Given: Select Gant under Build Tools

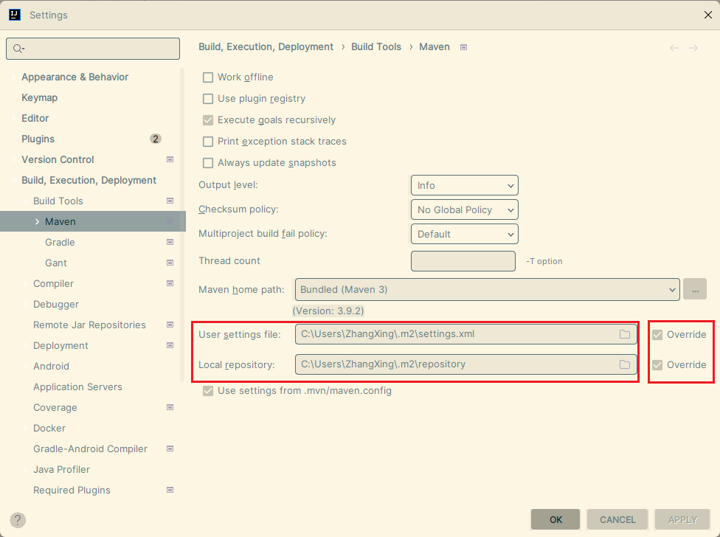Looking at the screenshot, I should click(56, 263).
